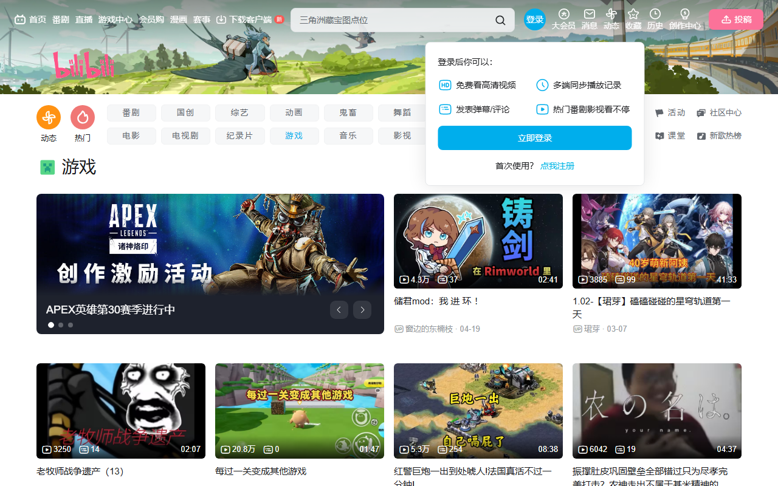Open 赛事 in the top navigation
778x486 pixels.
202,19
